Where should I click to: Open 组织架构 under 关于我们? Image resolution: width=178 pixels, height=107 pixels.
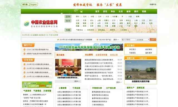pos(149,49)
